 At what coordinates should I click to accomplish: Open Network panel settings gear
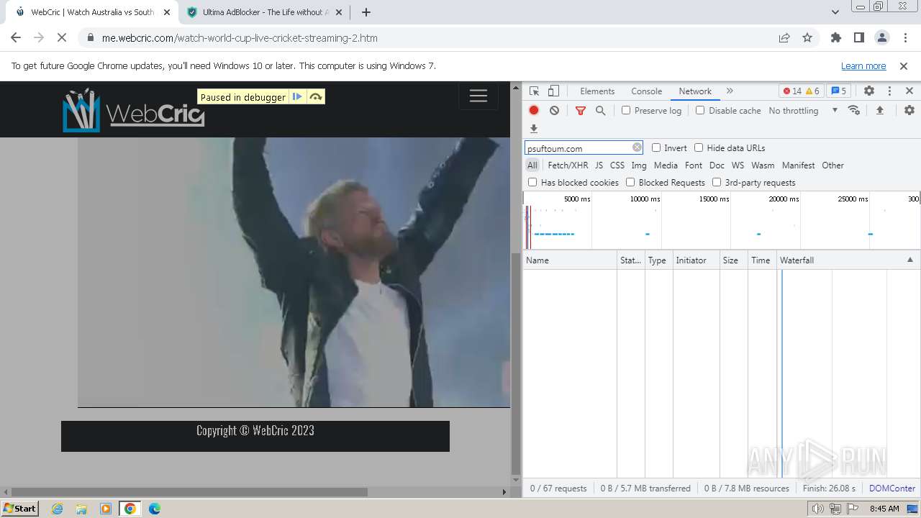909,110
